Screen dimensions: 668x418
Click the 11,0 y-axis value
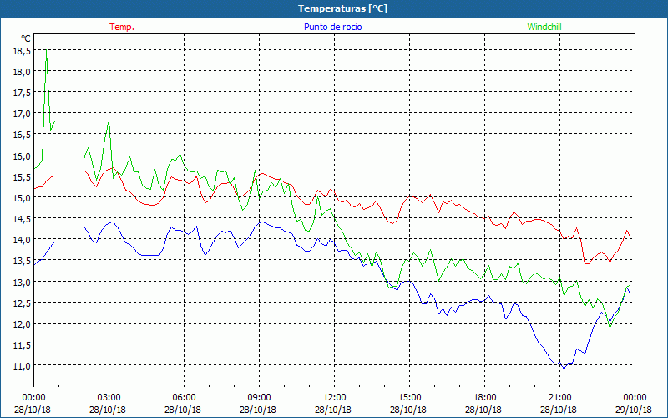(23, 366)
